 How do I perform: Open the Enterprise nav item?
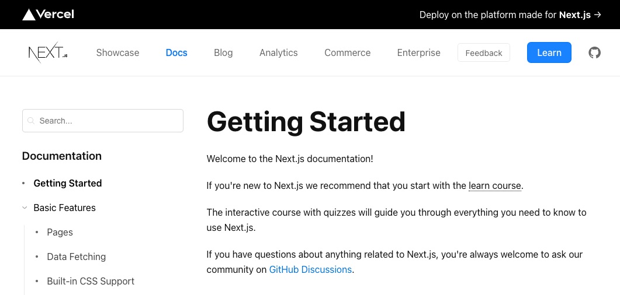coord(418,53)
